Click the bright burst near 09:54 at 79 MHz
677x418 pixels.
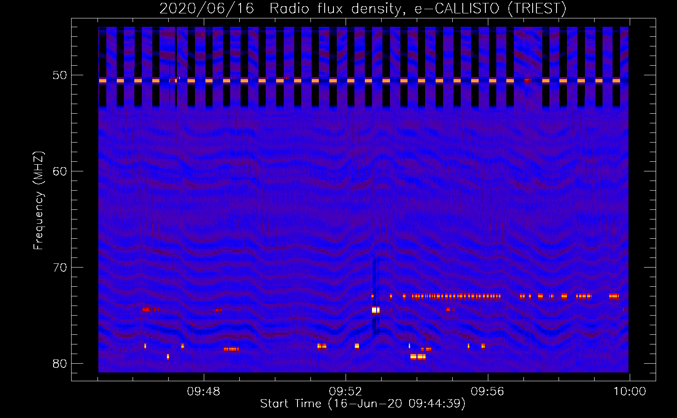418,357
